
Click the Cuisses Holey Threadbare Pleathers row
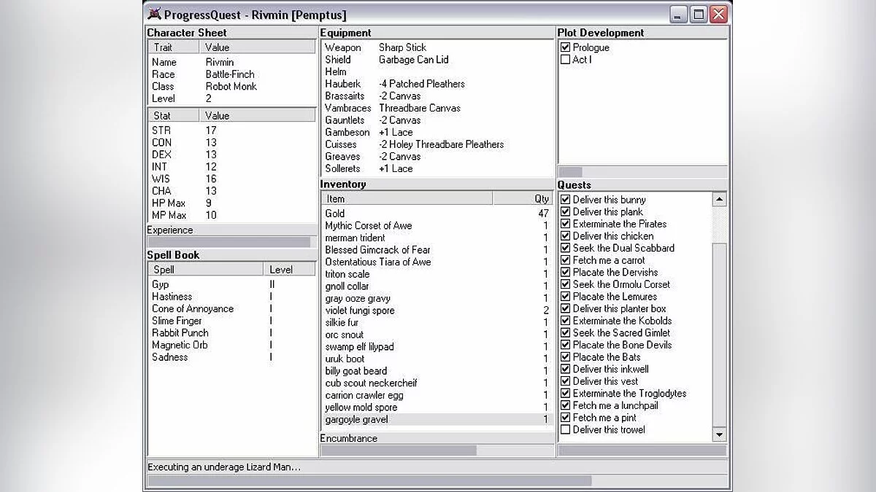coord(437,144)
